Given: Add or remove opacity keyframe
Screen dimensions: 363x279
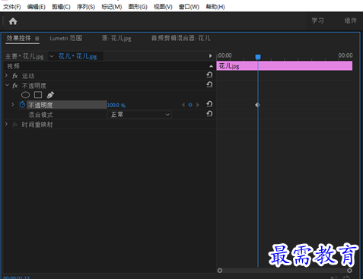Looking at the screenshot, I should click(x=190, y=105).
